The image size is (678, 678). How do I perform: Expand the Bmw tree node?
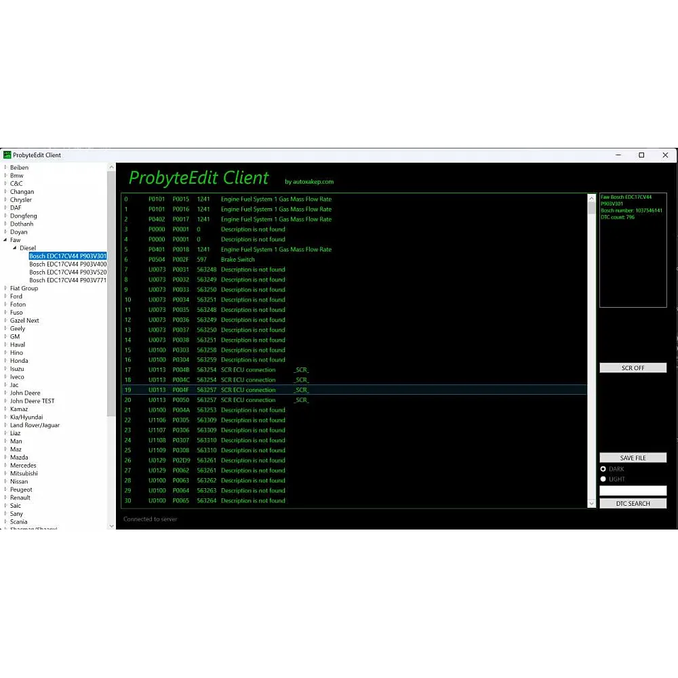click(x=6, y=176)
